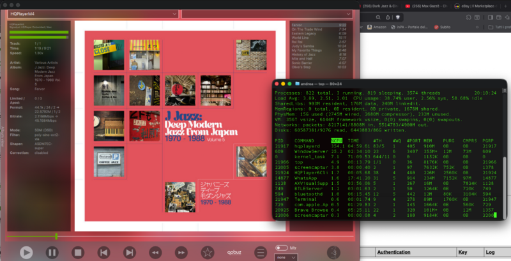Click the zoom-out magnifier in address bar

pyautogui.click(x=378, y=17)
